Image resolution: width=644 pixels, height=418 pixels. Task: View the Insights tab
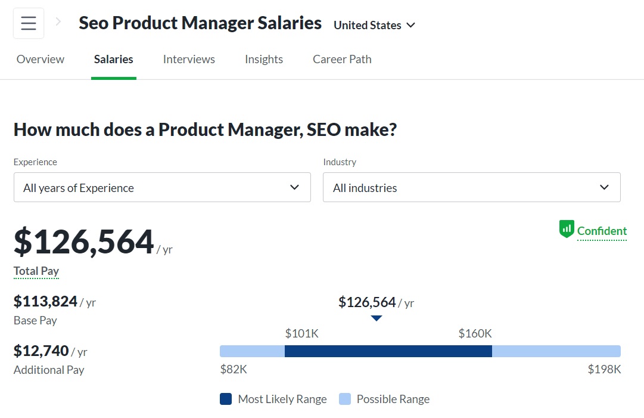click(264, 59)
